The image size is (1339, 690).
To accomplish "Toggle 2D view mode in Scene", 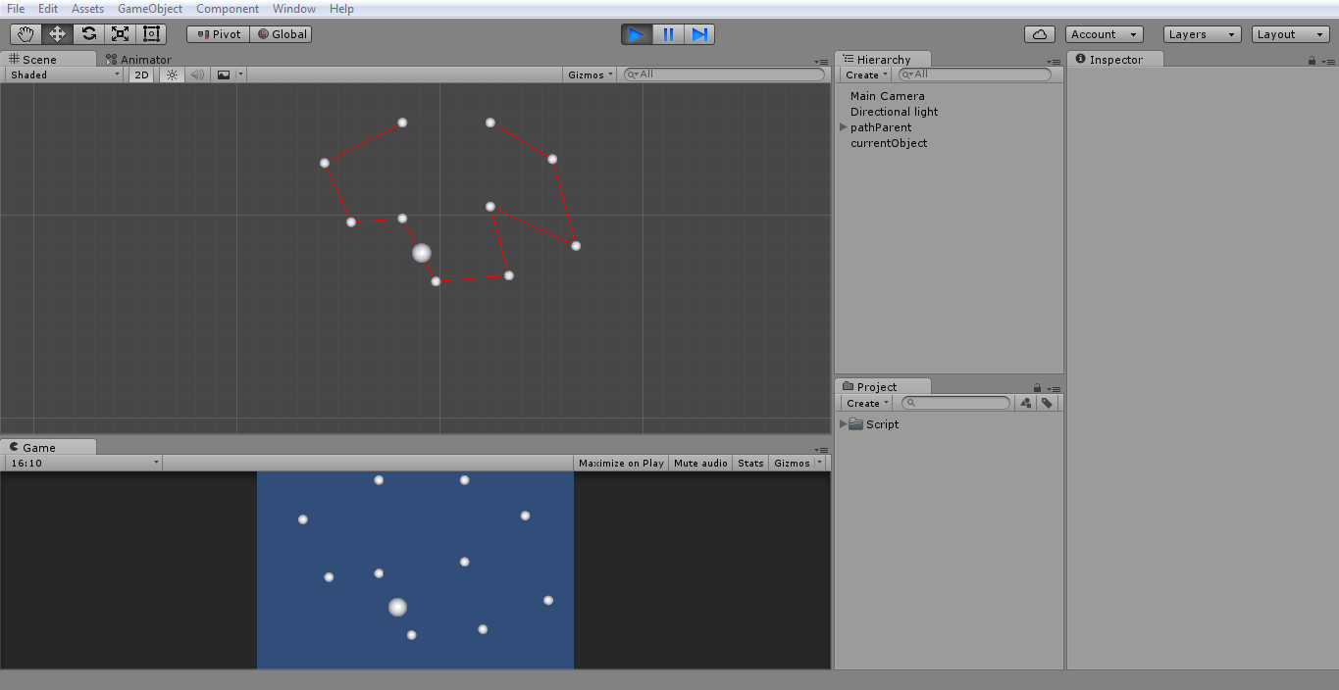I will [x=140, y=74].
